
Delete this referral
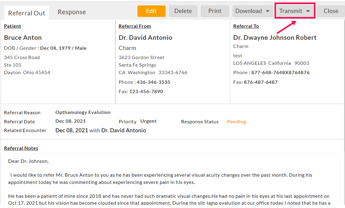(x=183, y=11)
